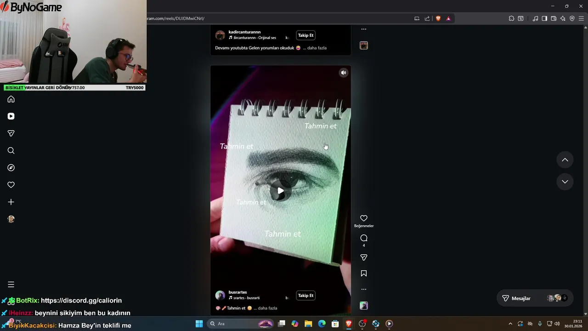The height and width of the screenshot is (331, 588).
Task: Open the busrartes audio thumbnail
Action: pos(364,306)
